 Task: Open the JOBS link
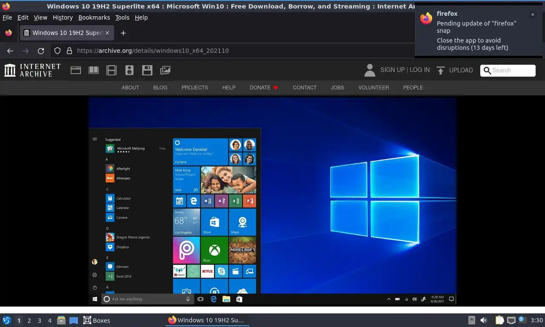(x=337, y=88)
